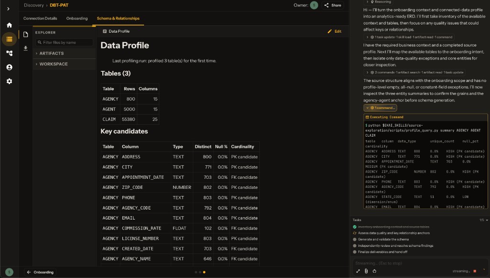Go back to Onboarding via bottom button
This screenshot has height=278, width=490.
coord(40,272)
